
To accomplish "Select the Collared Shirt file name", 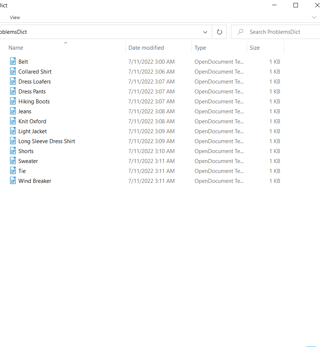I will coord(35,72).
